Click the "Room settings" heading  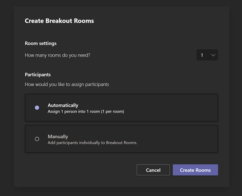(41, 43)
